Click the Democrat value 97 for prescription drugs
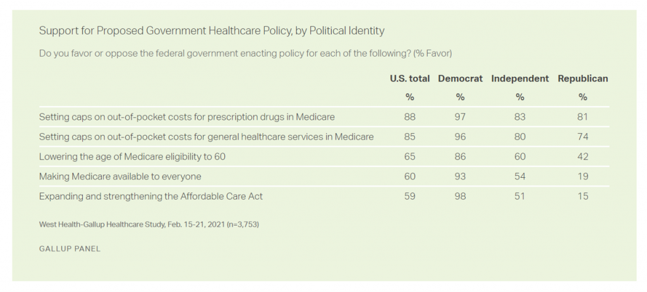The width and height of the screenshot is (647, 292). (x=460, y=117)
